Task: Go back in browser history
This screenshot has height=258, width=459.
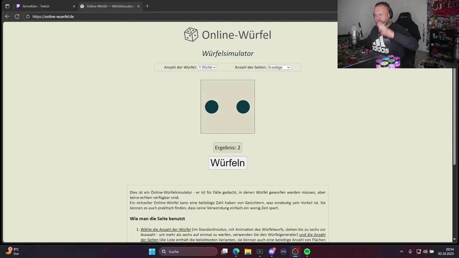Action: 7,16
